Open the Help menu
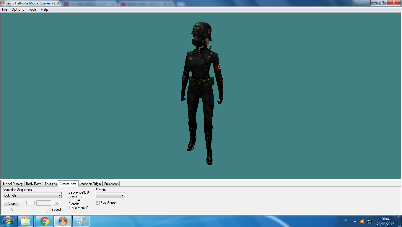The image size is (402, 227). coord(44,9)
